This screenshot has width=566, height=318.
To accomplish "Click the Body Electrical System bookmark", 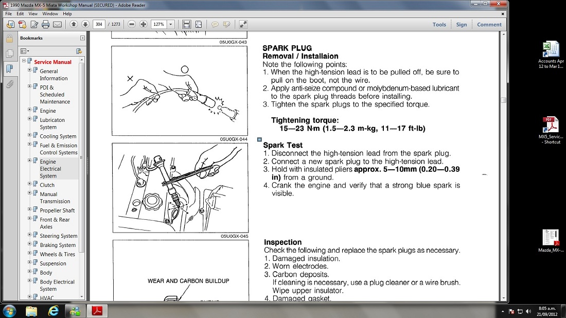I will (x=57, y=285).
